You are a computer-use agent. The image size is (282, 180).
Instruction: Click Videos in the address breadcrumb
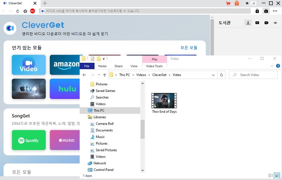tap(141, 75)
